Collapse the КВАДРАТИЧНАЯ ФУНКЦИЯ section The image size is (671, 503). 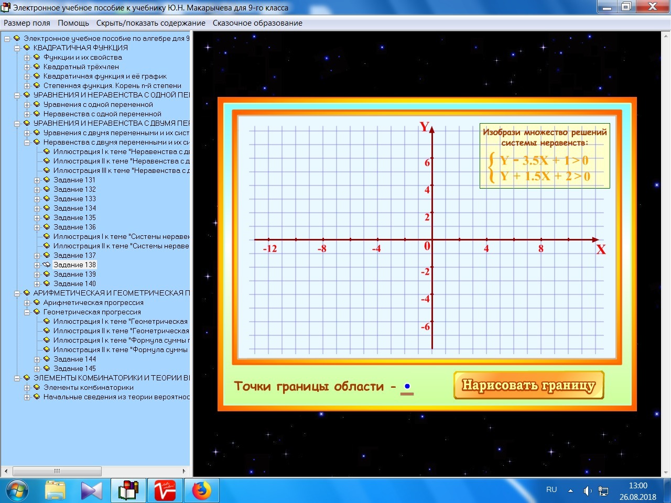point(17,48)
